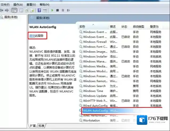This screenshot has width=170, height=131.
Task: Select the Windows Modul... service row
Action: (x=120, y=71)
